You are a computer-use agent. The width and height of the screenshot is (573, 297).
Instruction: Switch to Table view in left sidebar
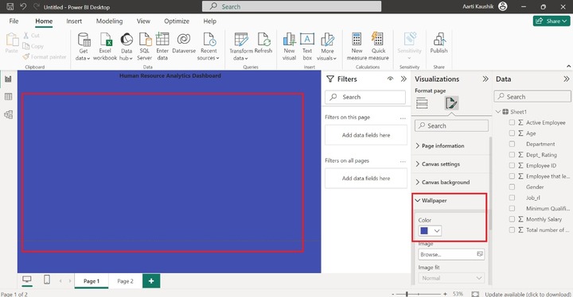(x=8, y=97)
